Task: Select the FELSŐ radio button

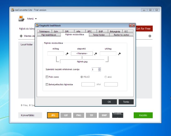Action: point(81,77)
